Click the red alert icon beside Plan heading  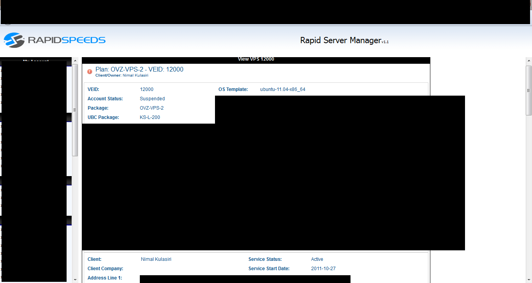tap(90, 72)
